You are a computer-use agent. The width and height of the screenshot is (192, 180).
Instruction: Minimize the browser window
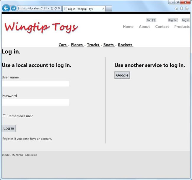(x=171, y=2)
